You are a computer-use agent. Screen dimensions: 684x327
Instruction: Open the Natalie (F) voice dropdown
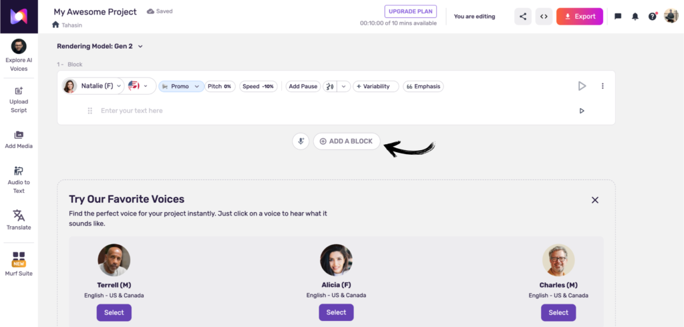click(x=92, y=86)
